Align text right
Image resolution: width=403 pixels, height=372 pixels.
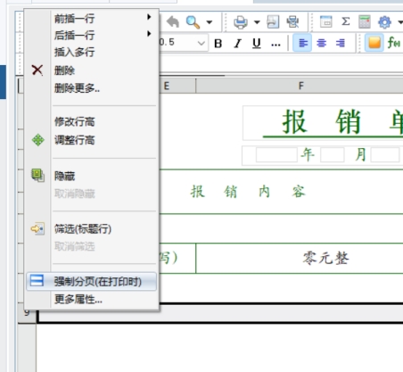pos(341,43)
